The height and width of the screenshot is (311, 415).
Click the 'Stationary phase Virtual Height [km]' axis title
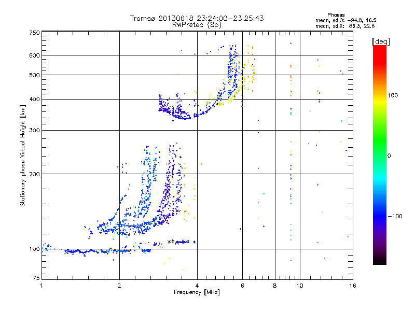22,155
